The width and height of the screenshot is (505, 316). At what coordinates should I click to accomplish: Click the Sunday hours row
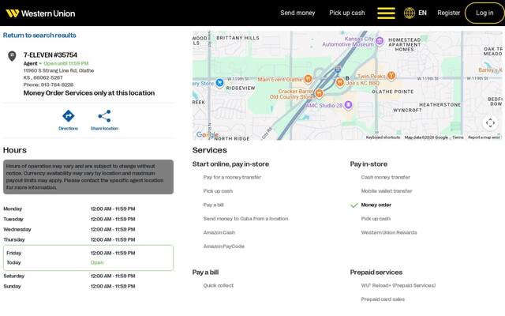(x=88, y=286)
